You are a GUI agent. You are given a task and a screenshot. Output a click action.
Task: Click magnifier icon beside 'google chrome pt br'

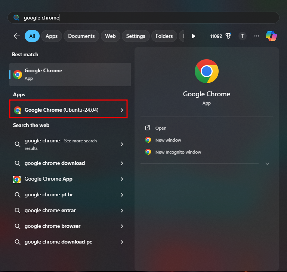click(x=18, y=195)
